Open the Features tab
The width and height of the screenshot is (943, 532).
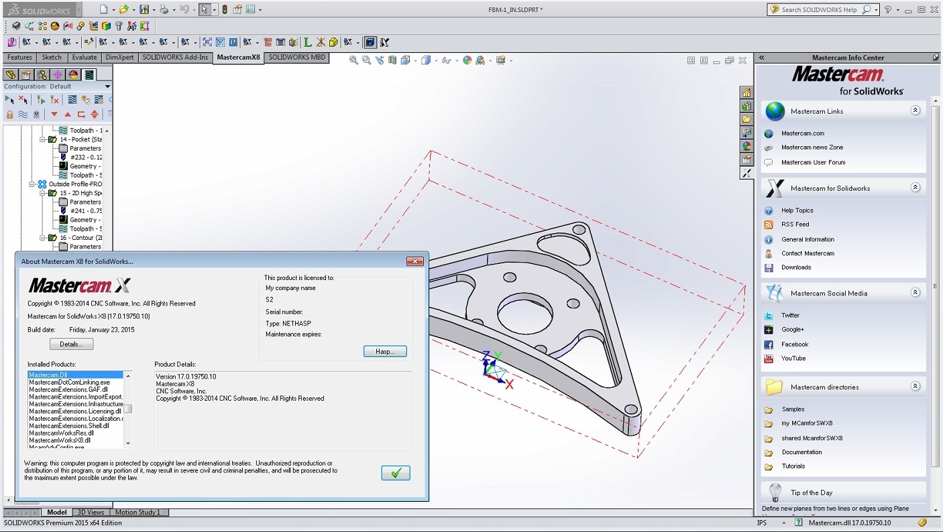pos(19,58)
